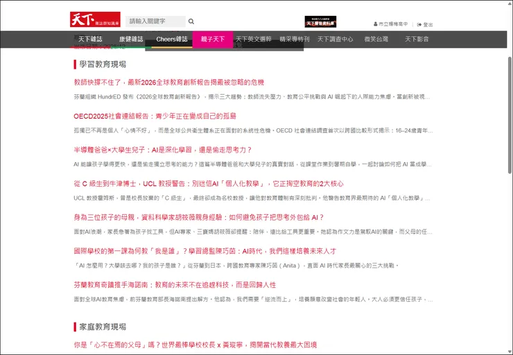Click summary text starting 面對全球AI教育焦慮
This screenshot has width=513, height=355.
(x=253, y=299)
